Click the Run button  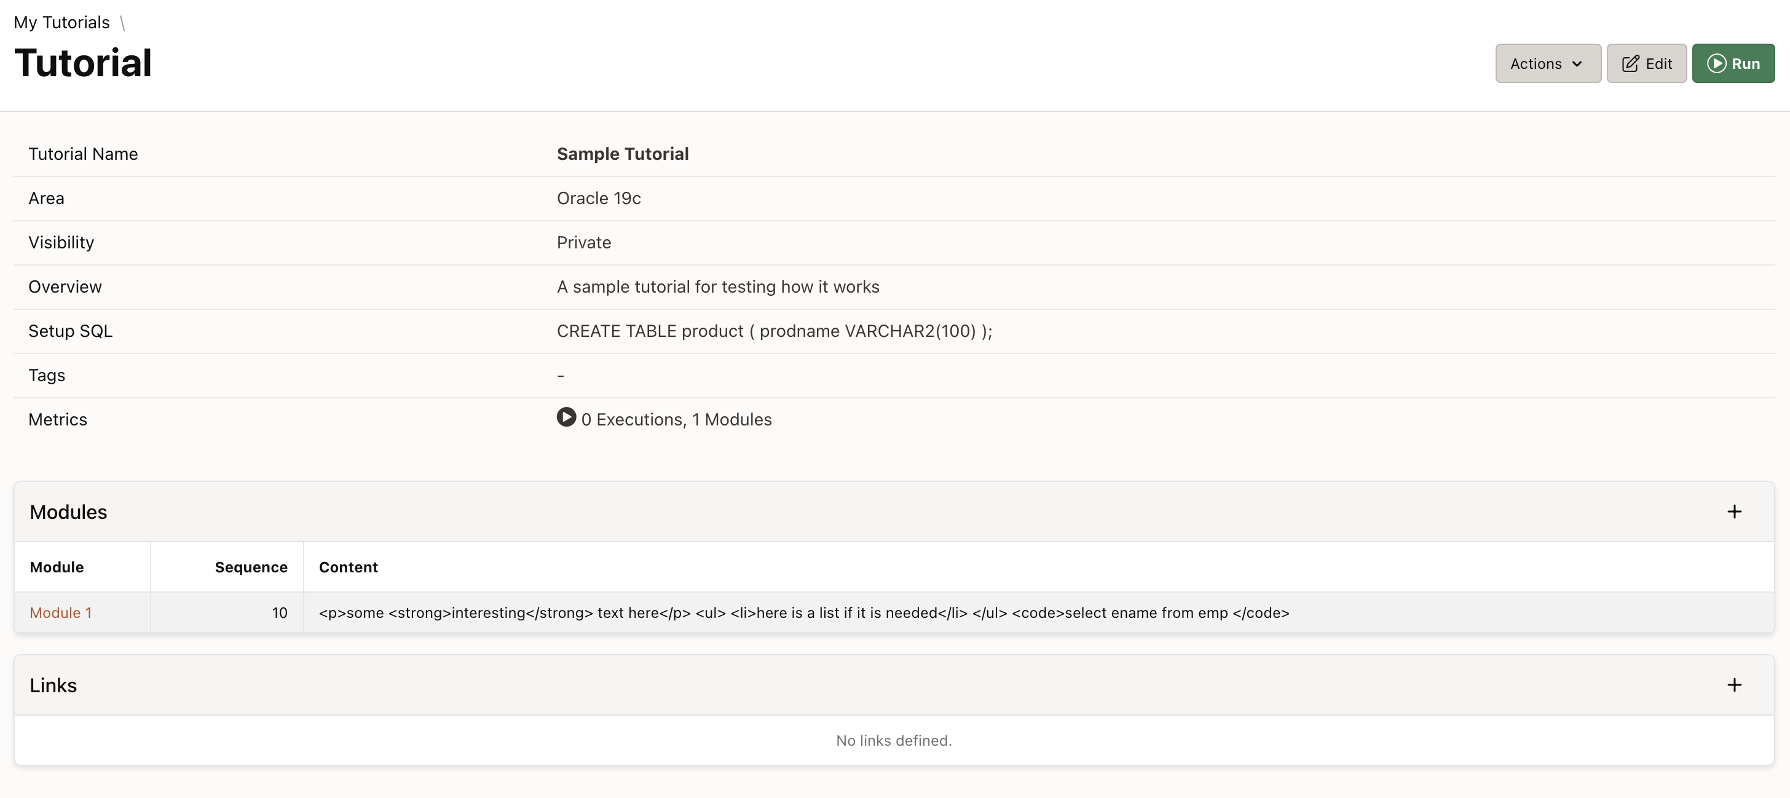1732,63
